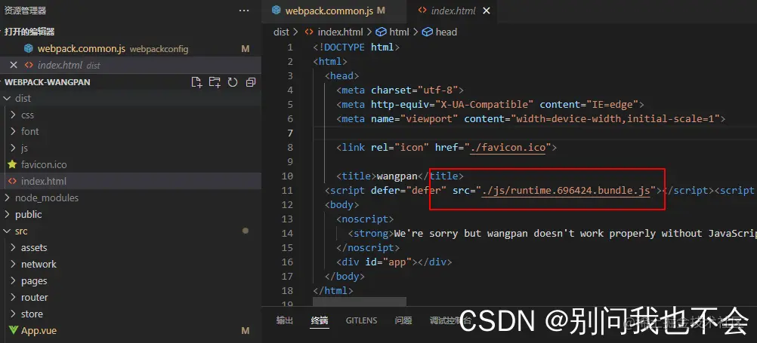The image size is (757, 343).
Task: Click the charset="utf-8" meta line
Action: [400, 90]
